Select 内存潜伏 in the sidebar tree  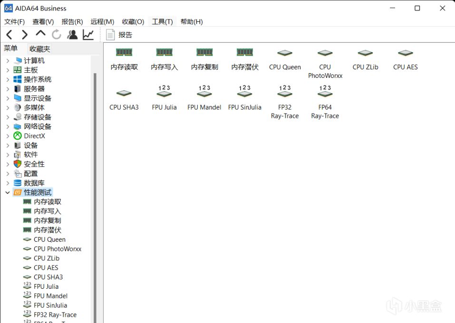pos(48,230)
